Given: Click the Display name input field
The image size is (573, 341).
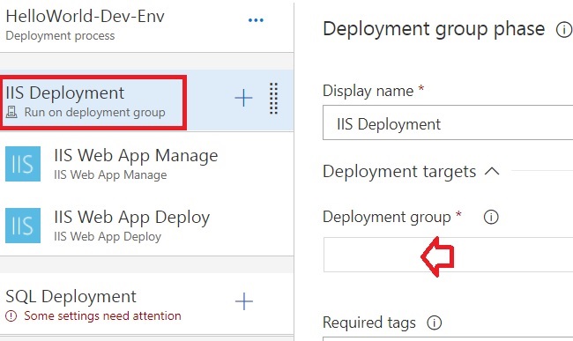Looking at the screenshot, I should [x=448, y=122].
